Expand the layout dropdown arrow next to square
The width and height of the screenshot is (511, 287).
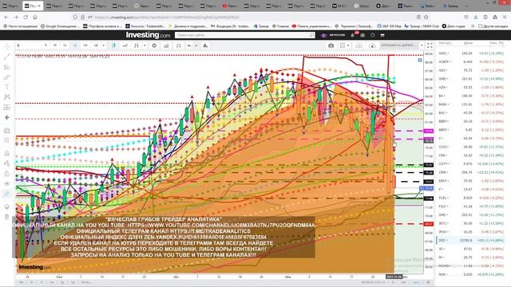[x=348, y=45]
